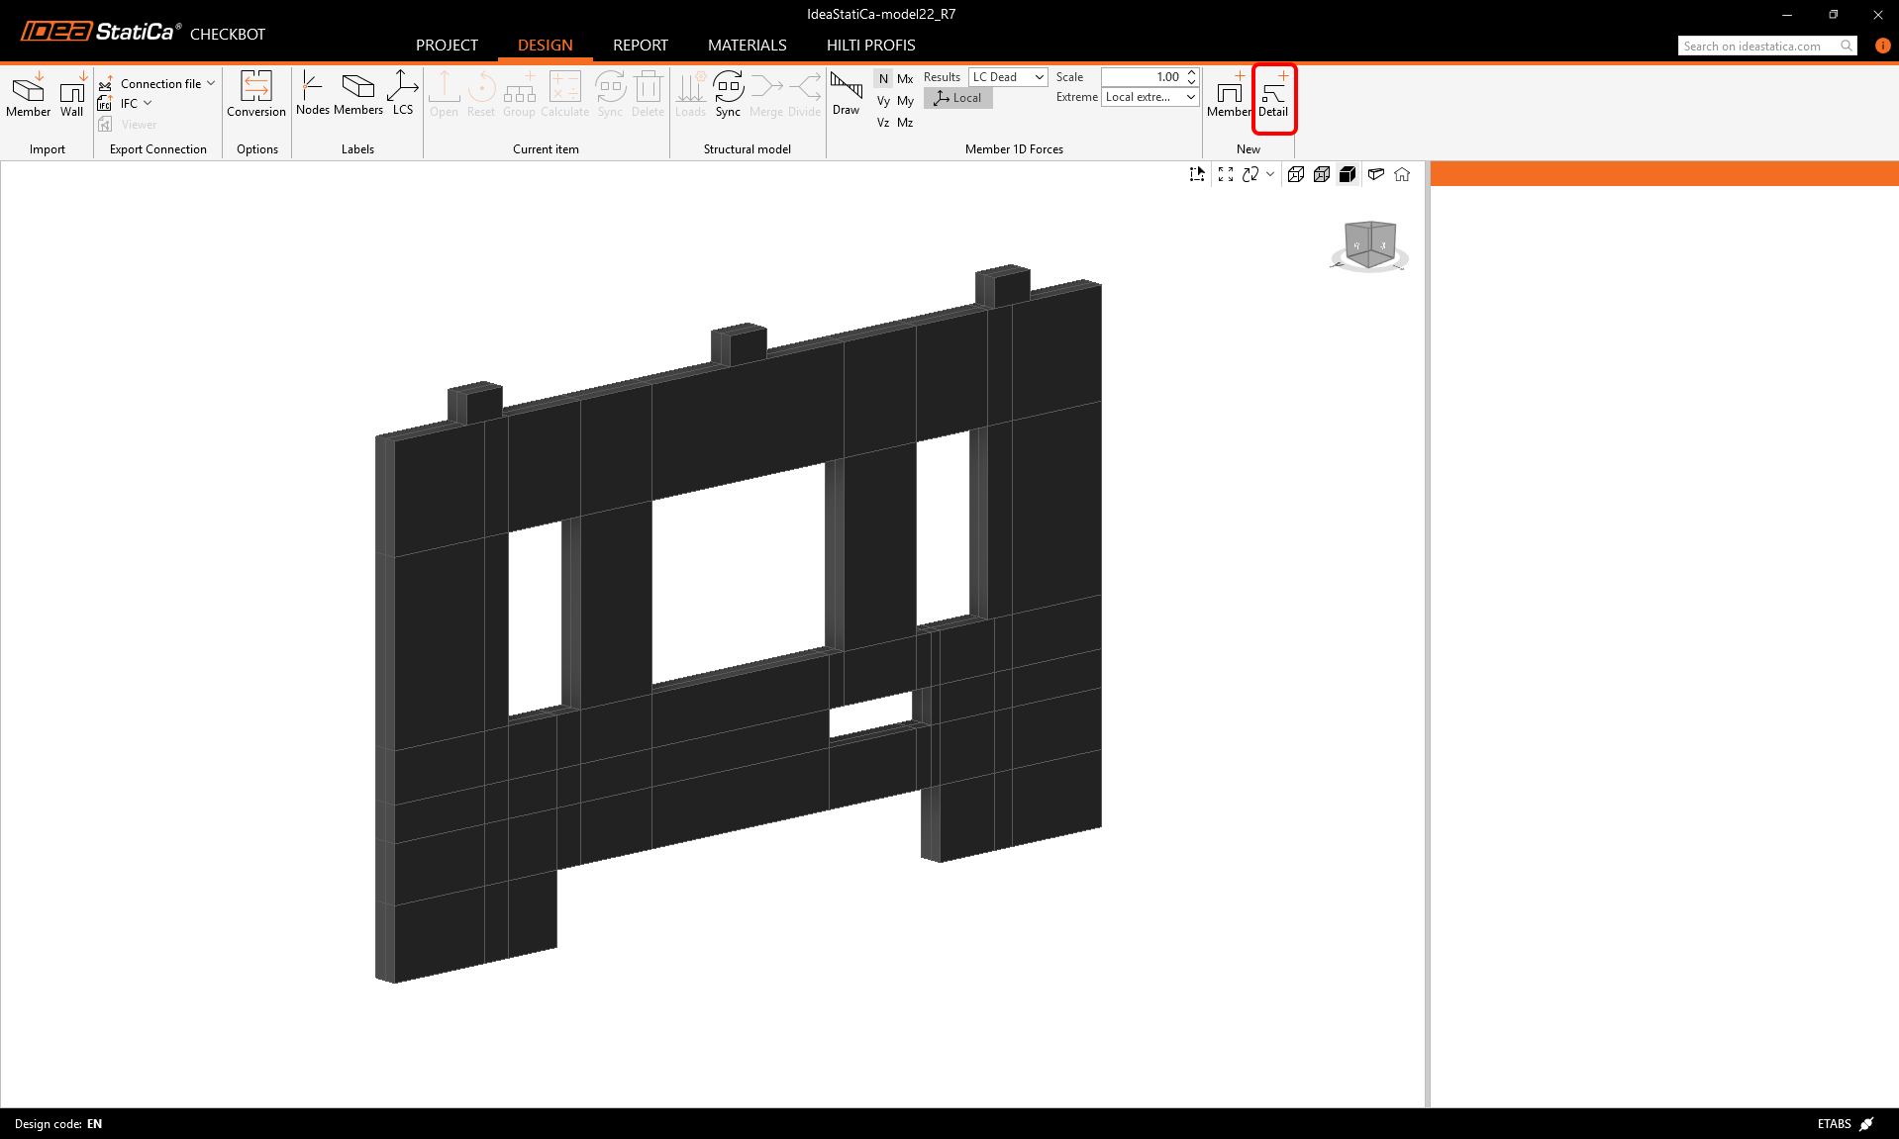Image resolution: width=1899 pixels, height=1139 pixels.
Task: Toggle the My bending moment display
Action: [x=905, y=101]
